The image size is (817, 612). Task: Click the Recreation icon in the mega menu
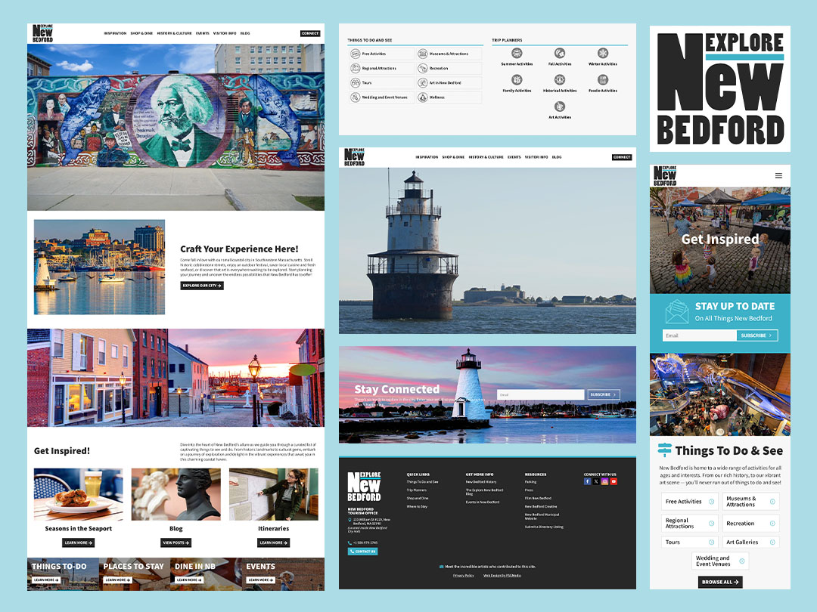423,68
